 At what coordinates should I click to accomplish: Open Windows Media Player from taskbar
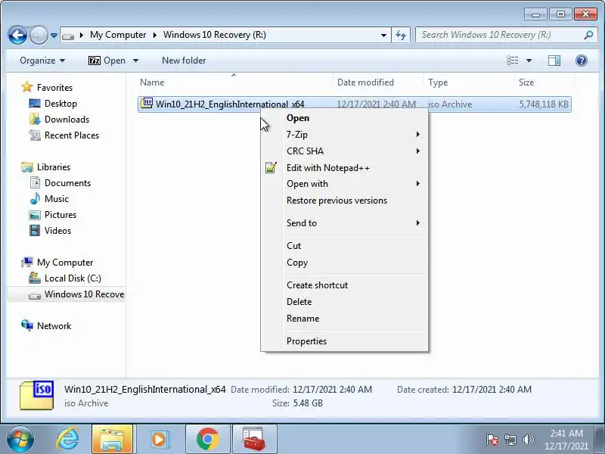(159, 440)
